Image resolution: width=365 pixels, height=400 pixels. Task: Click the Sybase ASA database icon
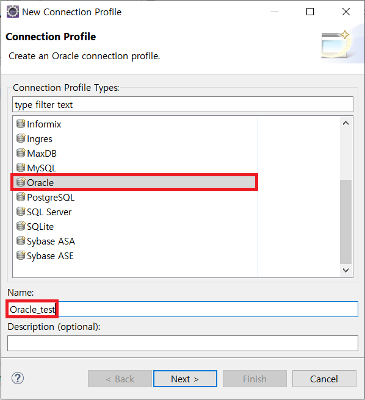tap(21, 241)
